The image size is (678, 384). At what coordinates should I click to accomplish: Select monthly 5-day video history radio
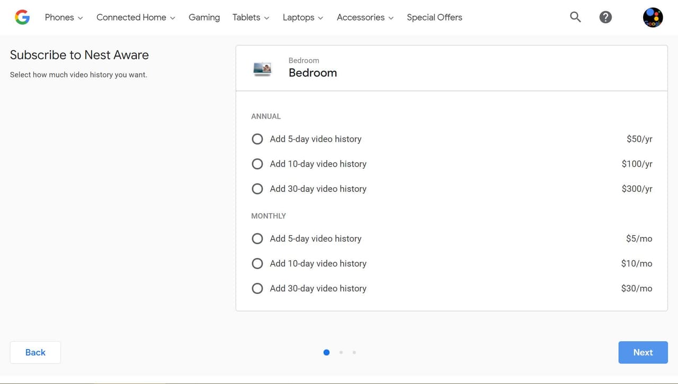pyautogui.click(x=257, y=239)
